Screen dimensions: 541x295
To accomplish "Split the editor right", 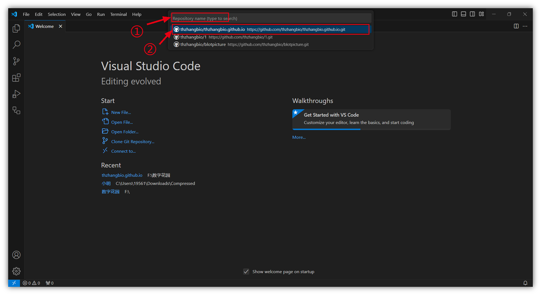I will 516,26.
